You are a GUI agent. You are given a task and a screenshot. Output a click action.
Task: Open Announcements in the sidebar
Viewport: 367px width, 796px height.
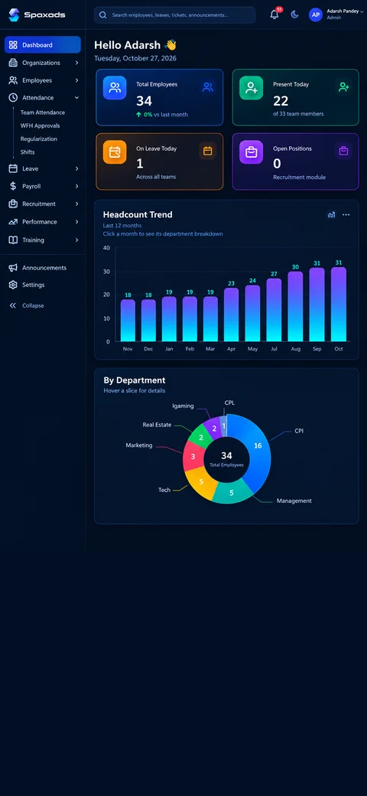click(43, 268)
